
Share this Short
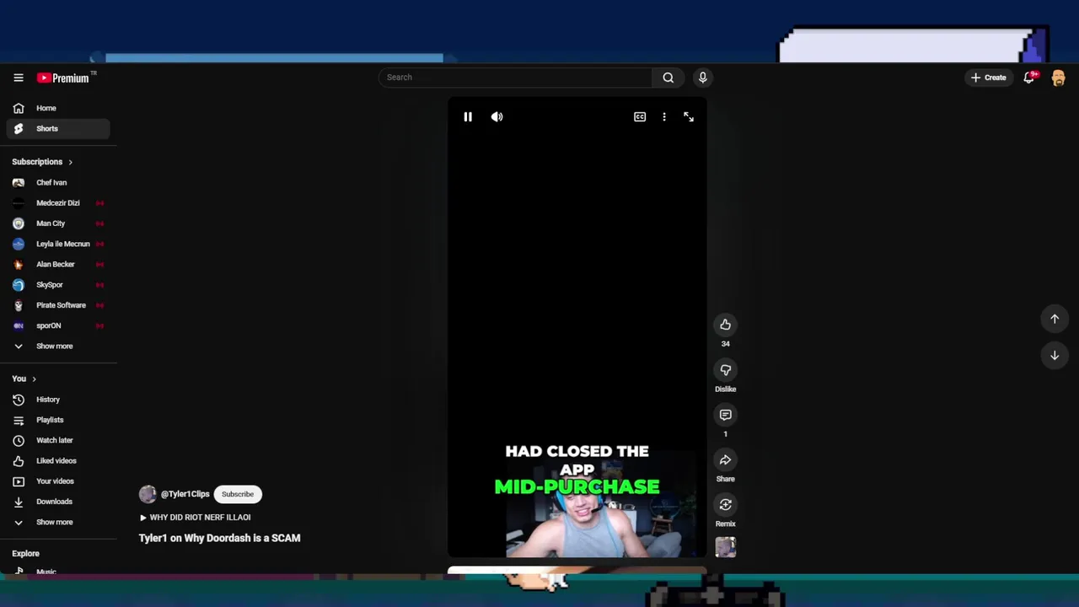coord(725,459)
